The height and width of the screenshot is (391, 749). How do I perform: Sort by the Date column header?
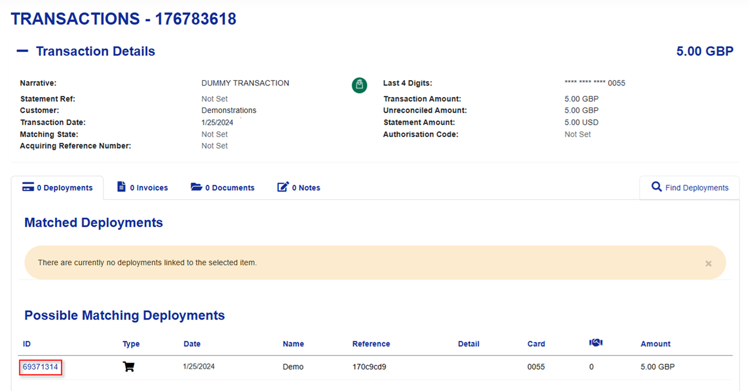192,344
